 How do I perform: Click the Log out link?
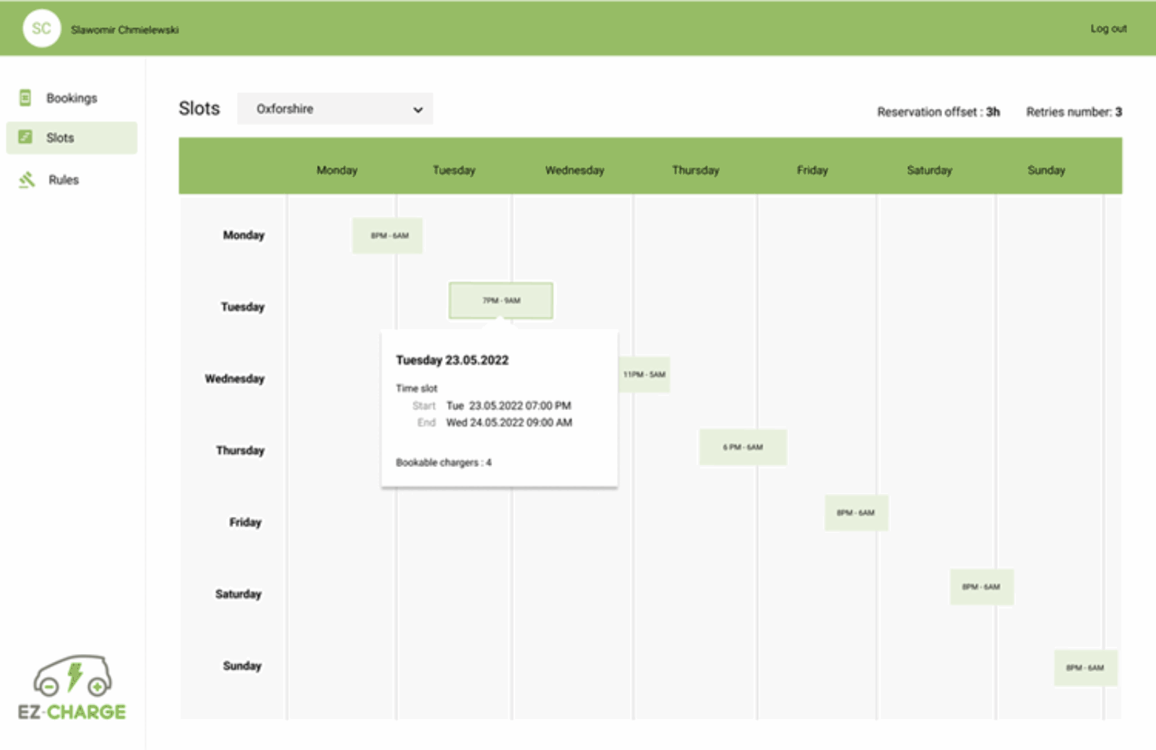(1108, 29)
